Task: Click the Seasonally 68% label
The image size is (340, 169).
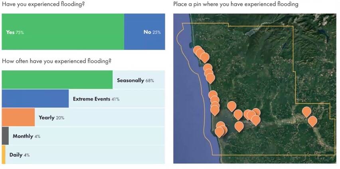Action: [135, 80]
